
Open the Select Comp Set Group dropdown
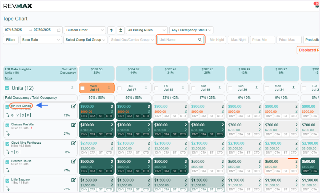pyautogui.click(x=85, y=40)
